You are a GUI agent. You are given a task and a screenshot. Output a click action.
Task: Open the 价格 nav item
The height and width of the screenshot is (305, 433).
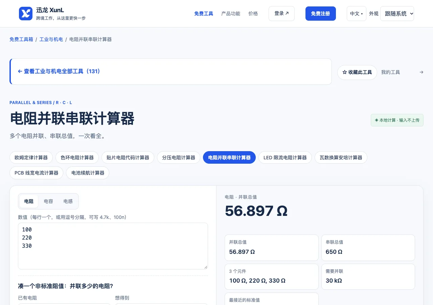(253, 14)
